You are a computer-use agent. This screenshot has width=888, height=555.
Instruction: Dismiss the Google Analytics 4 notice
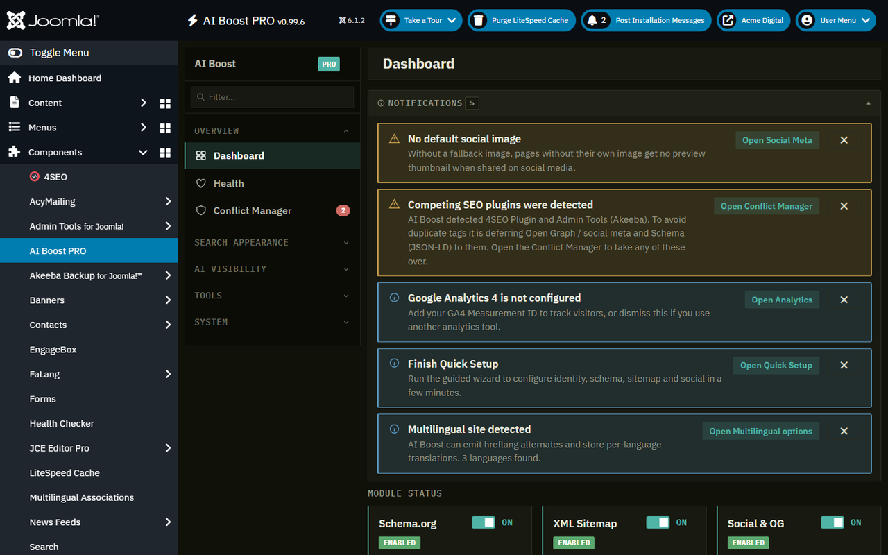844,300
